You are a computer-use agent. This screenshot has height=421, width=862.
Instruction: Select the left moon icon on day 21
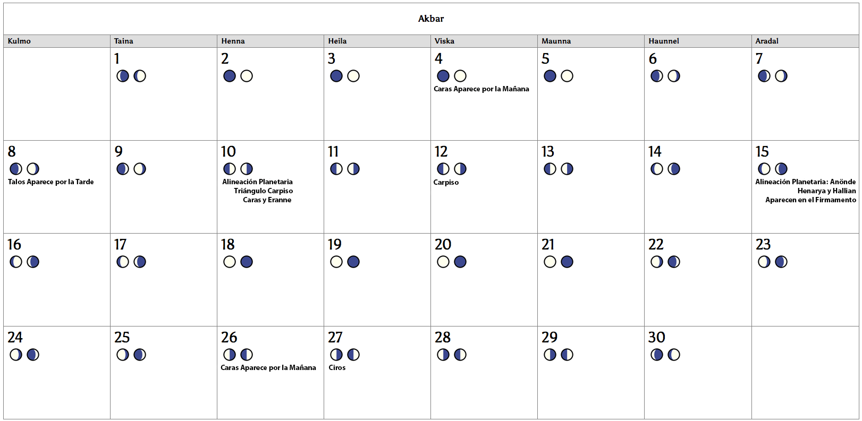pos(550,262)
